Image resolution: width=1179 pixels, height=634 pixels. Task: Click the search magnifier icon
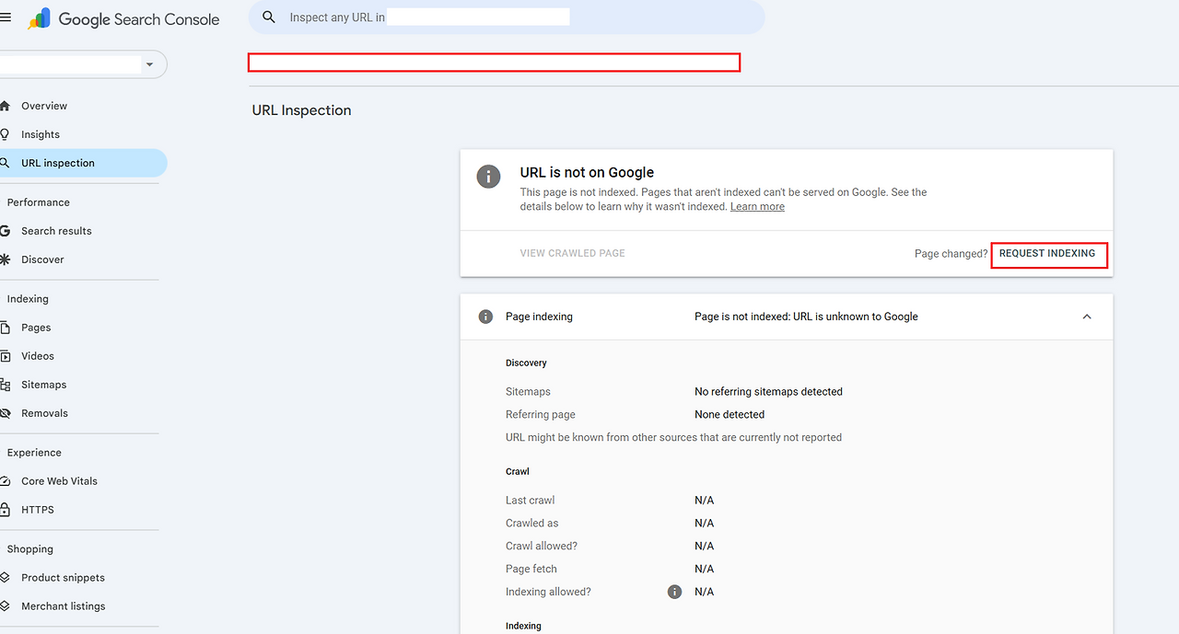coord(269,17)
